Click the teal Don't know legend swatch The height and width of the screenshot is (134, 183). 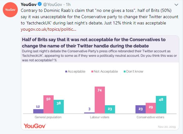125,71
